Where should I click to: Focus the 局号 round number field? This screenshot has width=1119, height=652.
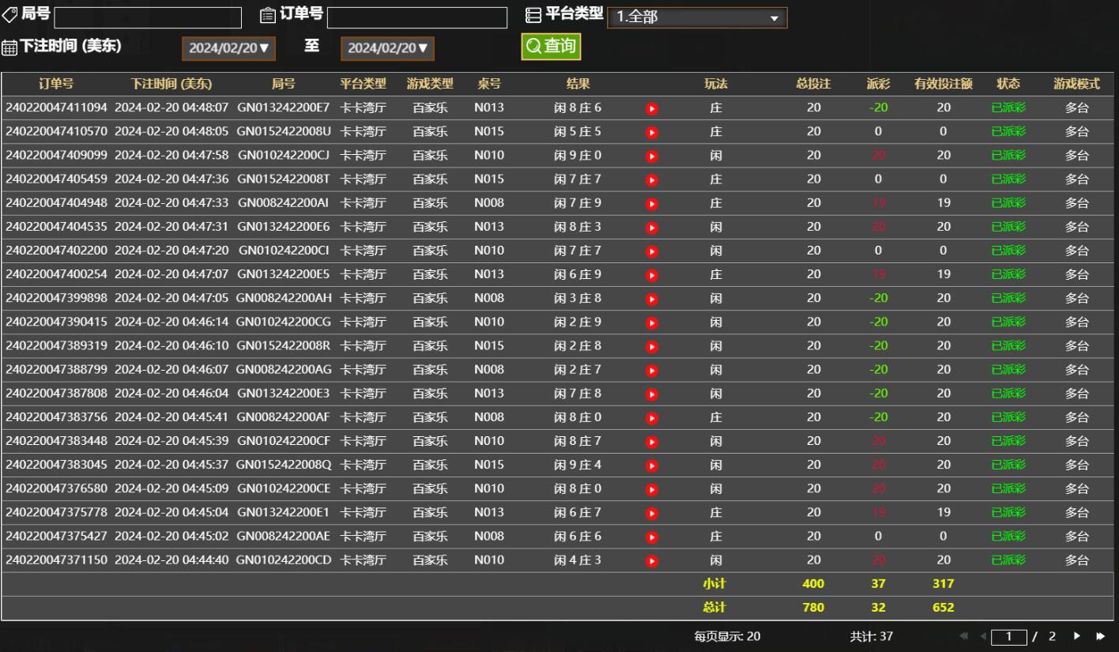(x=148, y=17)
